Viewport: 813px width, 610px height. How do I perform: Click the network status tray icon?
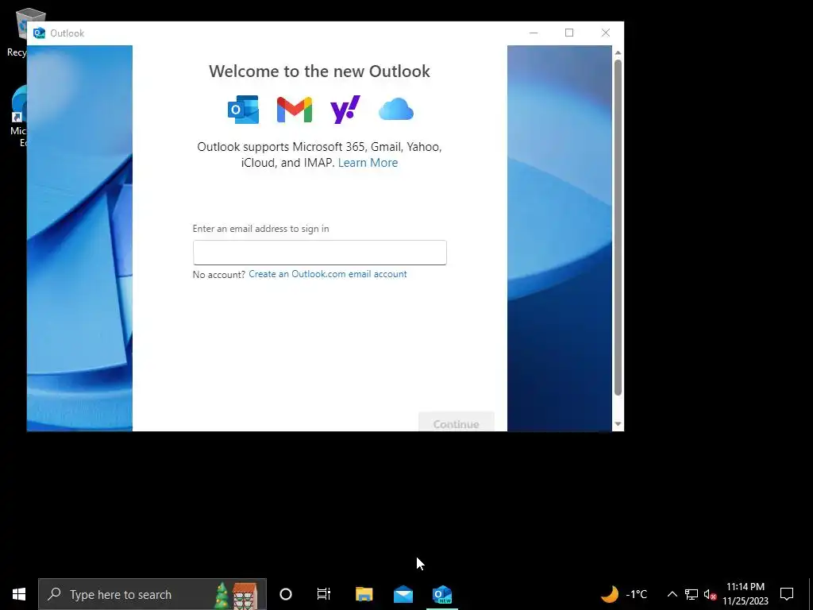tap(692, 594)
